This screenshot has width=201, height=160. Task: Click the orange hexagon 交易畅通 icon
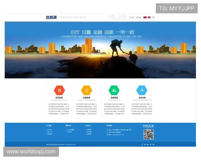(x=86, y=90)
